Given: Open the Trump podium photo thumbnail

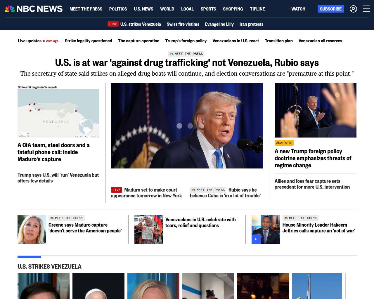Looking at the screenshot, I should pos(316,110).
